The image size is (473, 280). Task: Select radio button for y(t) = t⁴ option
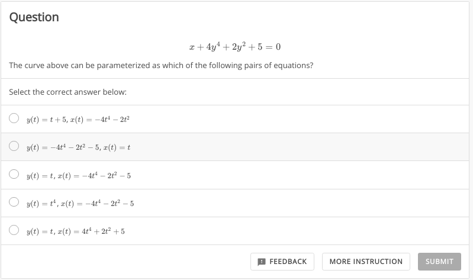[14, 202]
